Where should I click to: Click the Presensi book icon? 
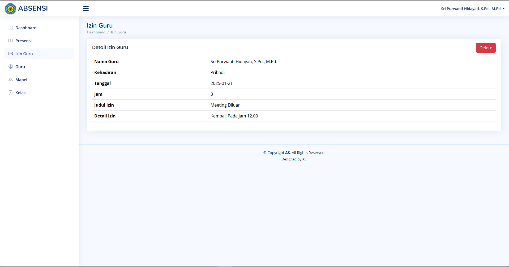(11, 41)
